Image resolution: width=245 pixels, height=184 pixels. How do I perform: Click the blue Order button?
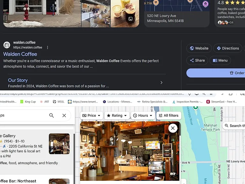216,73
